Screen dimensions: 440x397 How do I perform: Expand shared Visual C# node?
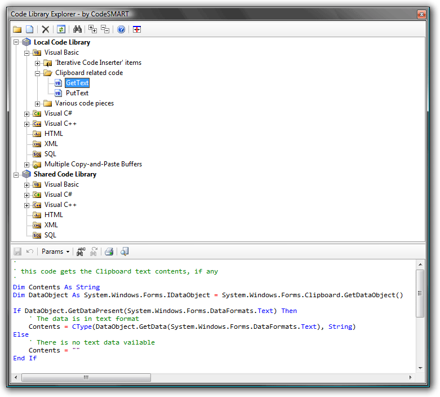coord(26,195)
